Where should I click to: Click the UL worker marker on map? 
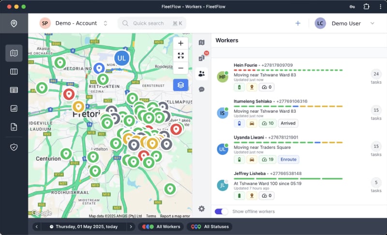click(121, 58)
